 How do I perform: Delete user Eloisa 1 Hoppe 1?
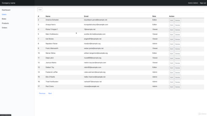tap(178, 30)
